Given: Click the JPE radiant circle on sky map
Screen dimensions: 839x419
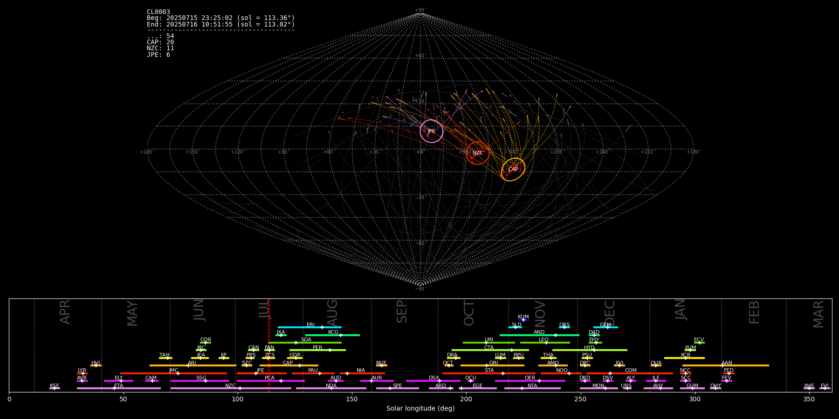Looking at the screenshot, I should click(x=432, y=131).
